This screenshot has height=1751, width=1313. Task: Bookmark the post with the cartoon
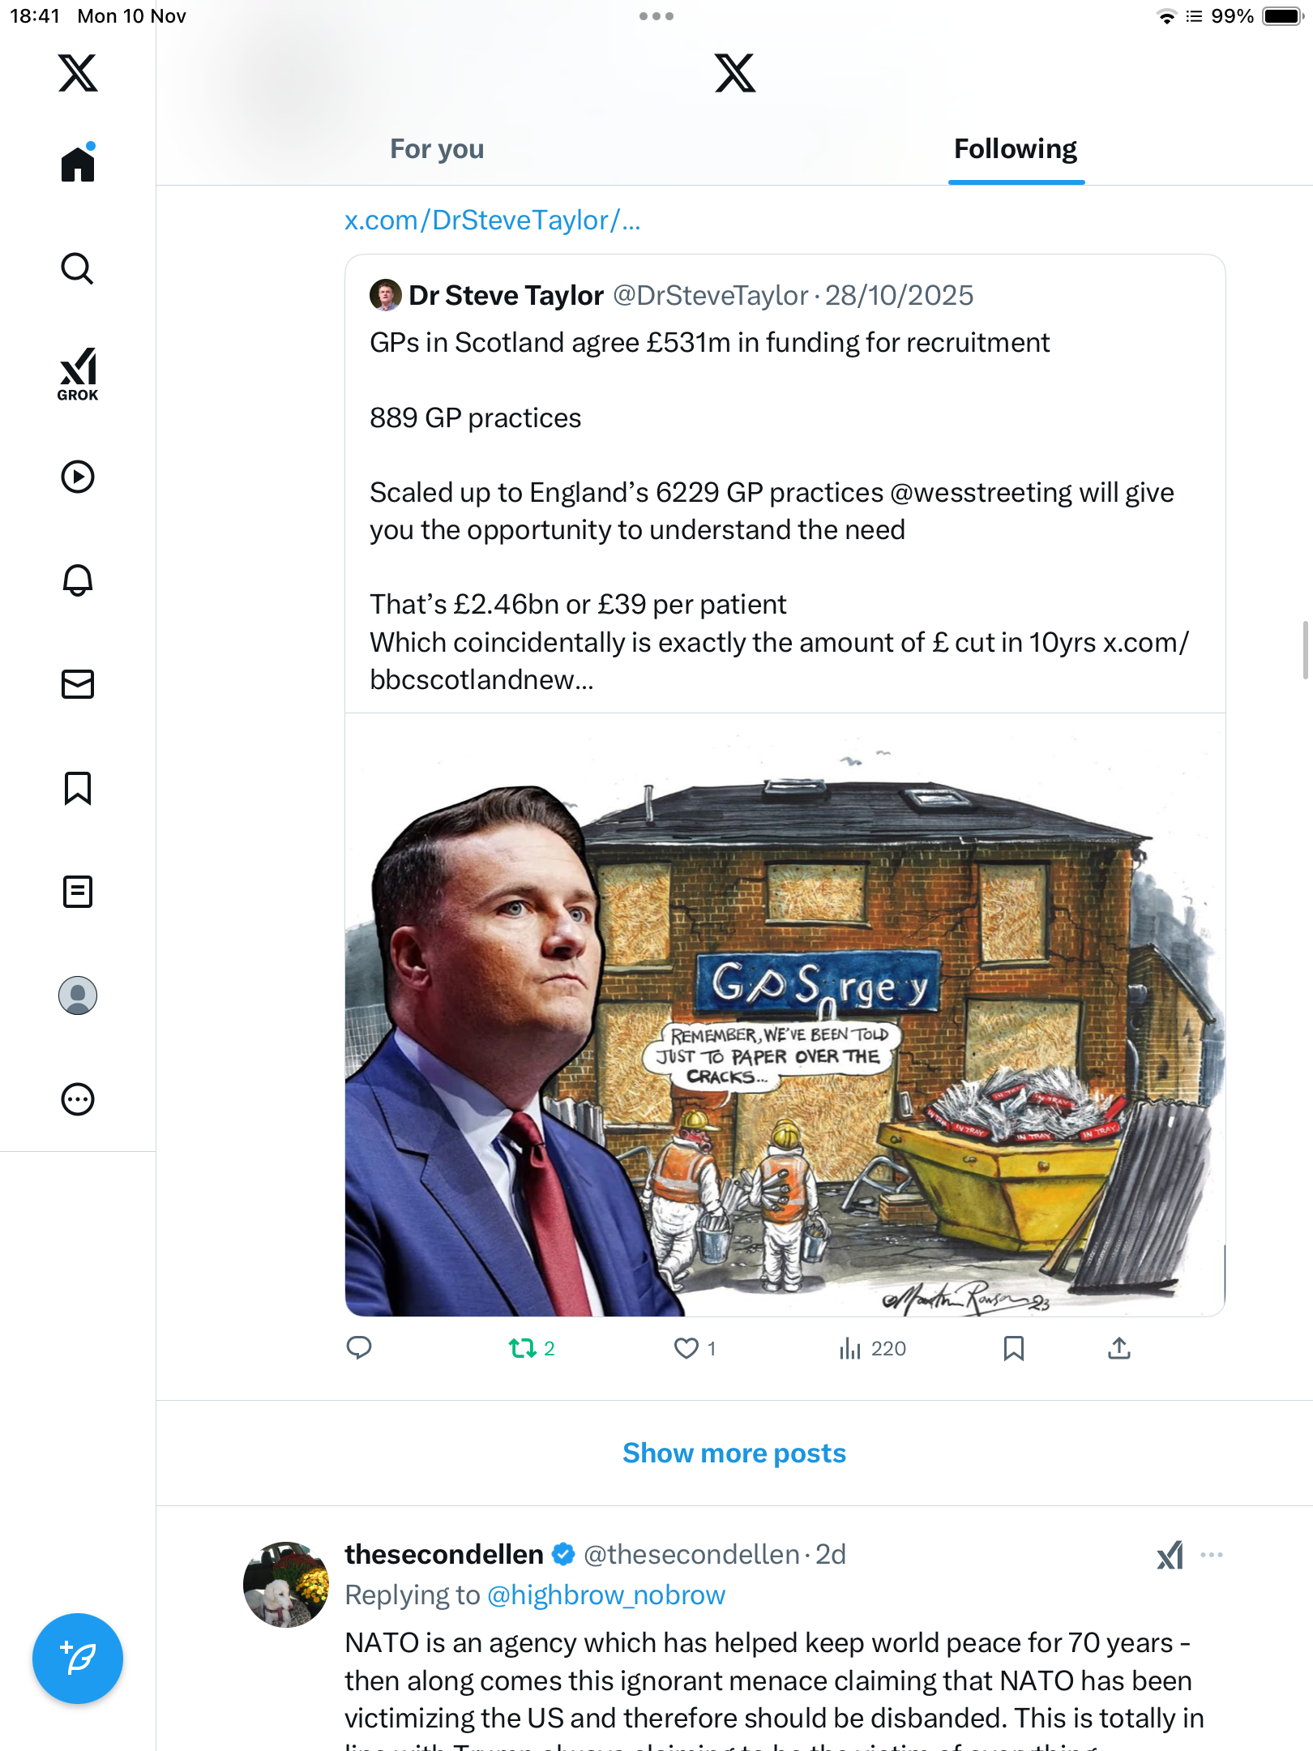1013,1348
